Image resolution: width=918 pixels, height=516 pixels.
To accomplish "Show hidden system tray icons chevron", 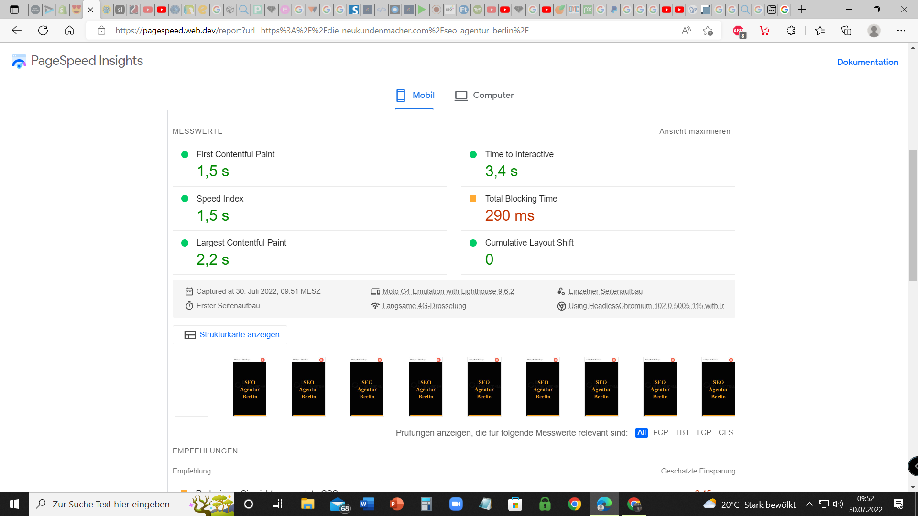I will click(x=809, y=504).
